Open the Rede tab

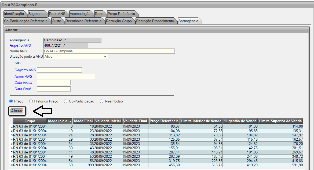pos(99,14)
